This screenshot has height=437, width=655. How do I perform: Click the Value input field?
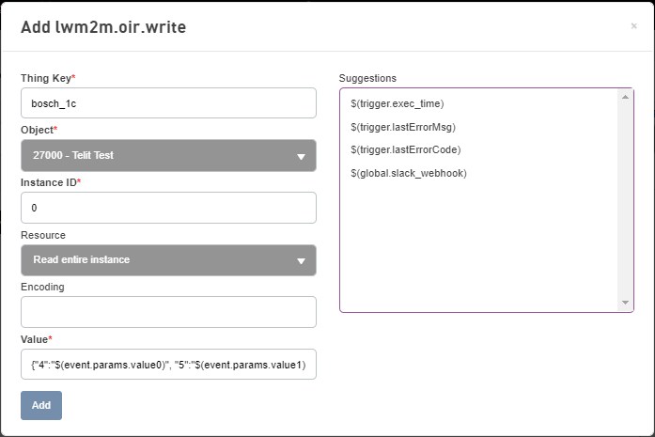(x=168, y=365)
